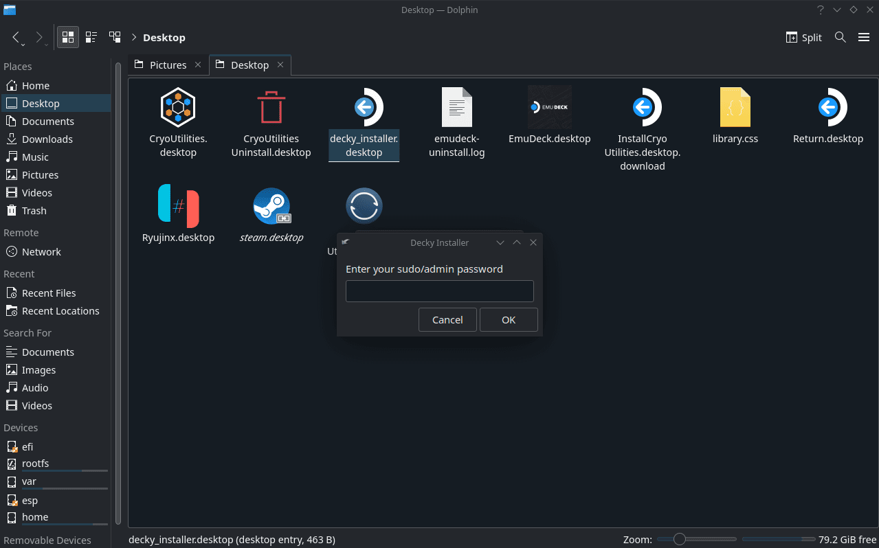Search for Videos under Search For

(56, 406)
